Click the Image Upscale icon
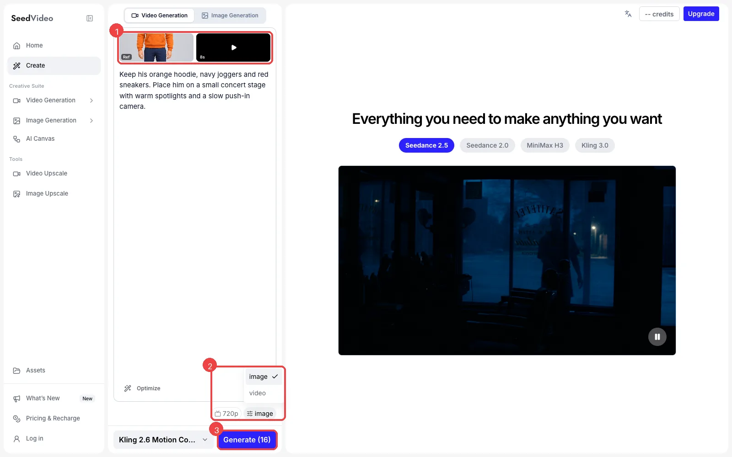This screenshot has width=732, height=457. [x=17, y=194]
